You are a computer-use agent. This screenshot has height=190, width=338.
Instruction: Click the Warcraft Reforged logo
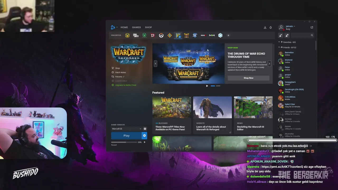click(x=128, y=54)
